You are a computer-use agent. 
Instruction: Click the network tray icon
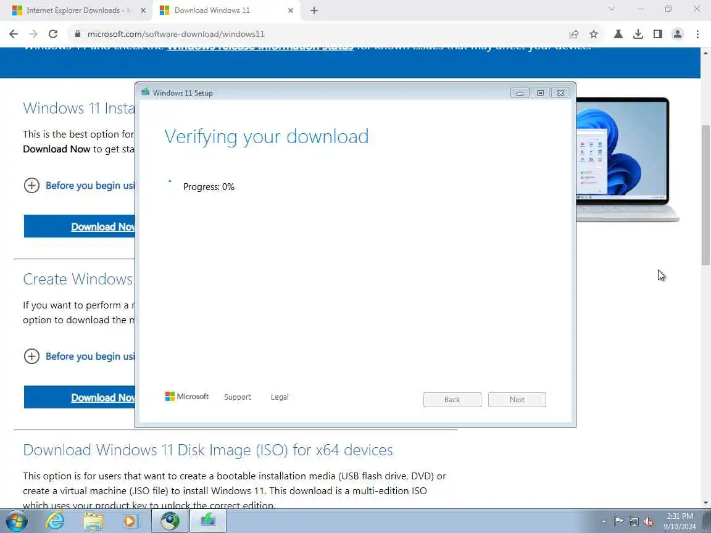pyautogui.click(x=633, y=522)
